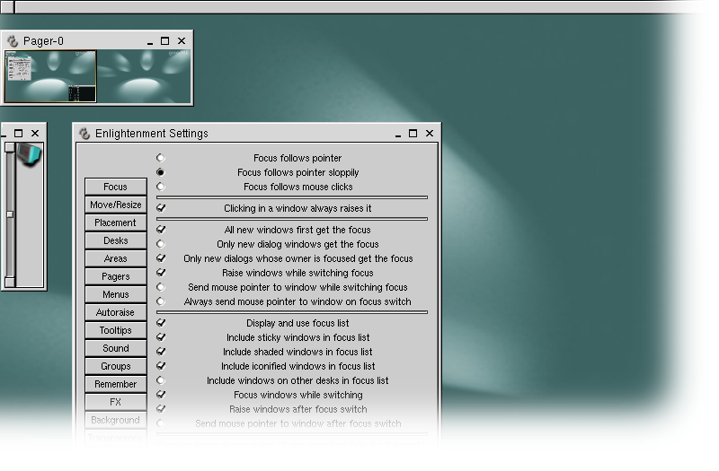This screenshot has width=719, height=471.
Task: Switch to Desks settings
Action: [x=116, y=240]
